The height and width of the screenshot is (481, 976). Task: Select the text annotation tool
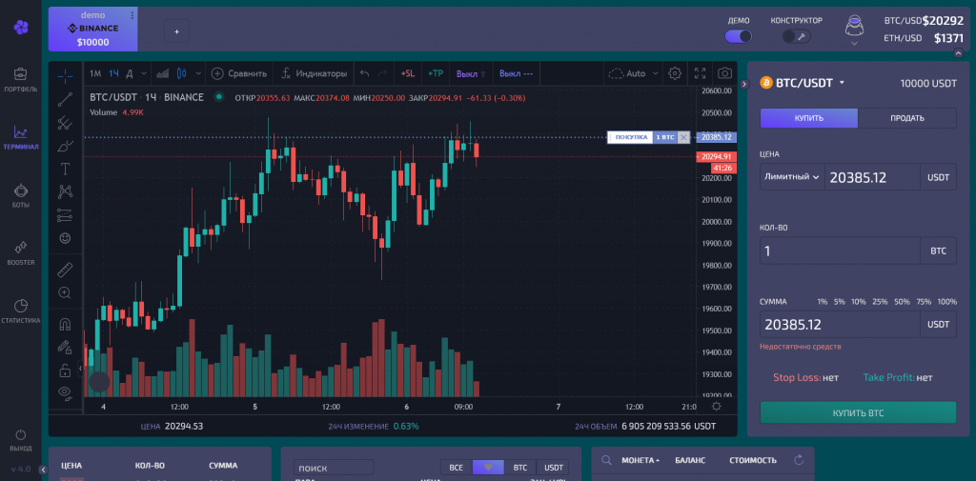65,169
